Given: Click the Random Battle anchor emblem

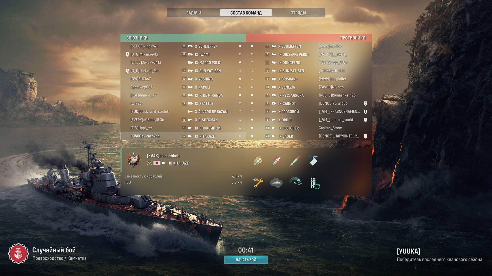Looking at the screenshot, I should pyautogui.click(x=18, y=254).
